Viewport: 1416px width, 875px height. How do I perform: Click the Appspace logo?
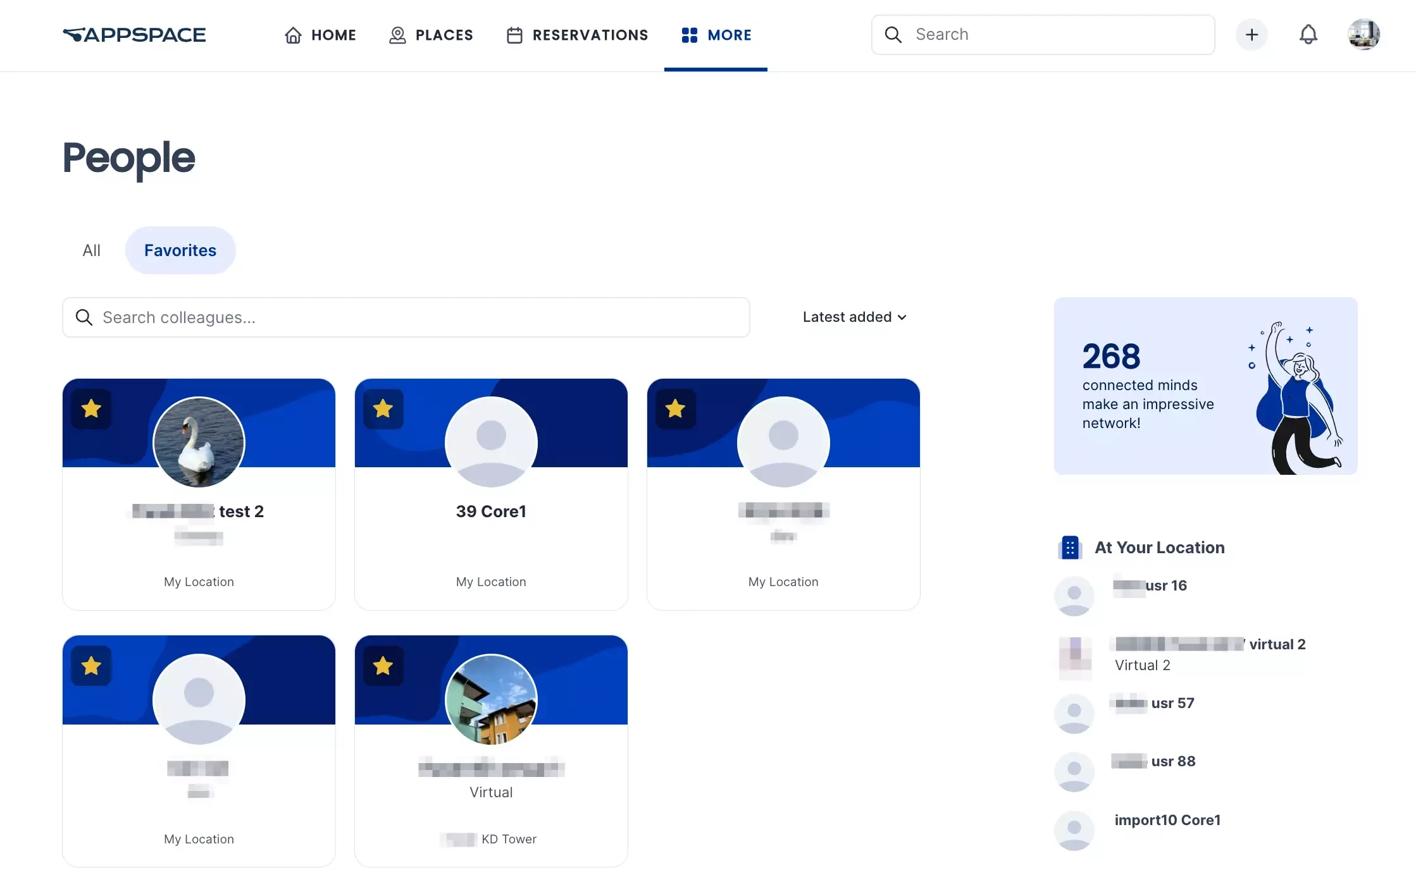click(x=134, y=35)
